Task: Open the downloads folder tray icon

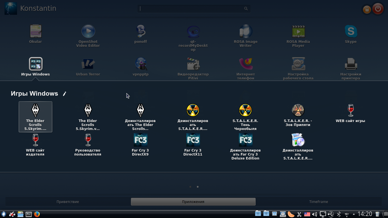Action: (266, 214)
